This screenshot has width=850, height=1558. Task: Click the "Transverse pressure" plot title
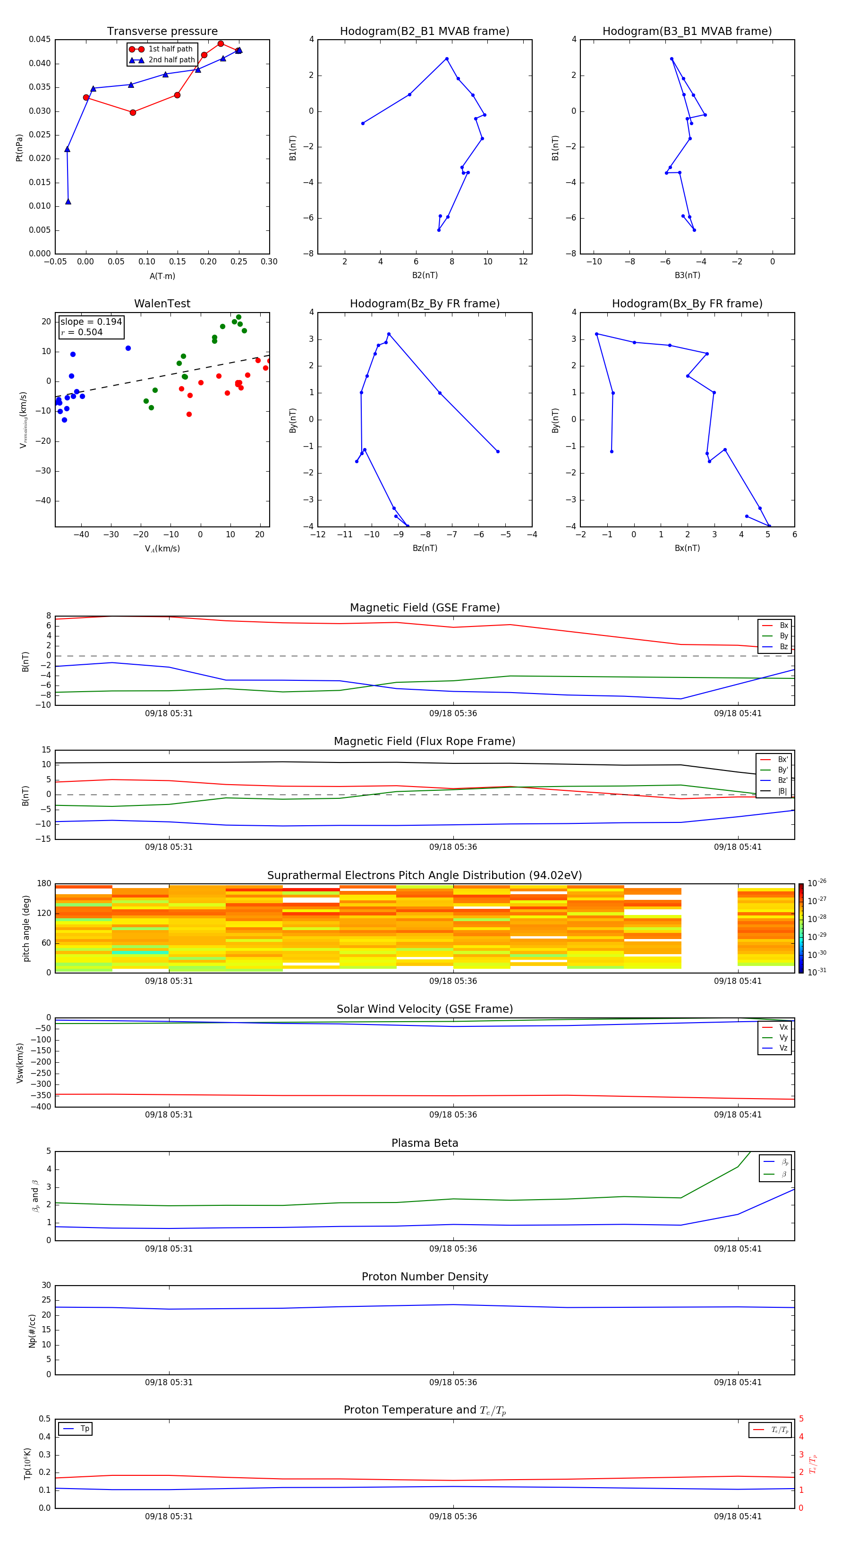pyautogui.click(x=162, y=32)
